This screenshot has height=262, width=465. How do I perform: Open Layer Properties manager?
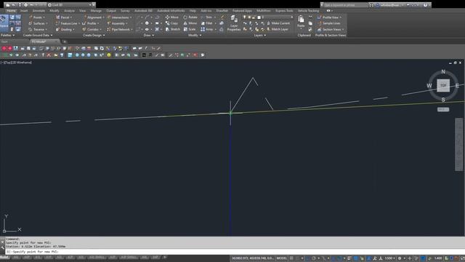[234, 23]
